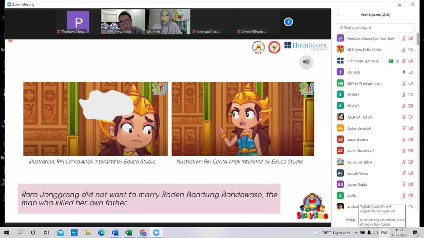The width and height of the screenshot is (424, 238).
Task: Click the sad Roro Jonggrang illustration
Action: tap(95, 119)
